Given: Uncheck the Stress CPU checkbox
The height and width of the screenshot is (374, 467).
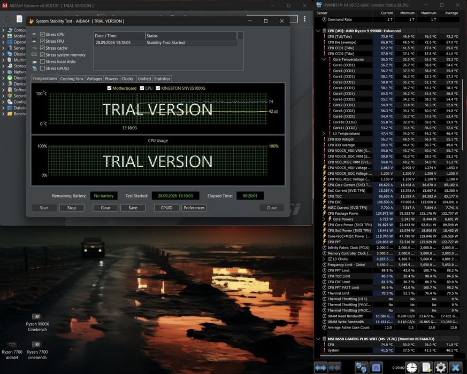Looking at the screenshot, I should point(42,34).
